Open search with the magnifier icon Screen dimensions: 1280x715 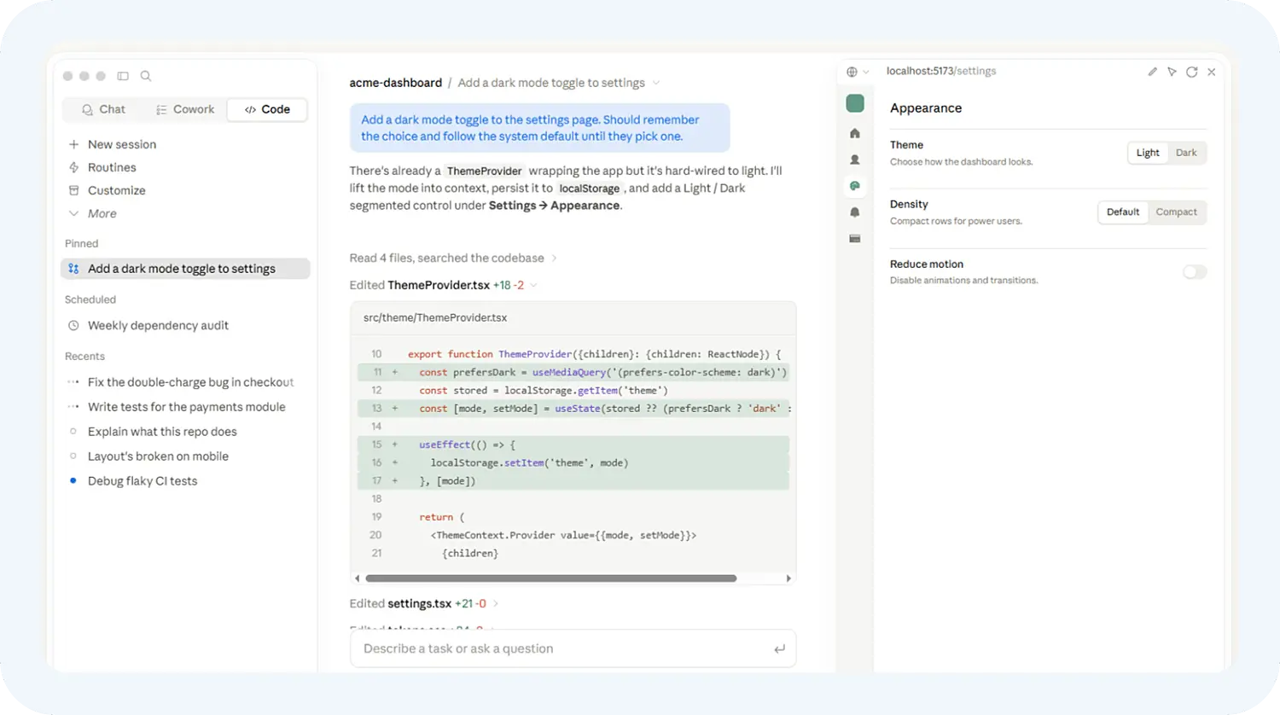[146, 76]
